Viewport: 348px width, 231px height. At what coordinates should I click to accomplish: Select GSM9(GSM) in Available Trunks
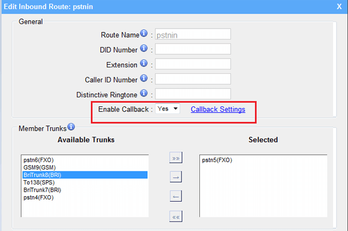point(85,167)
